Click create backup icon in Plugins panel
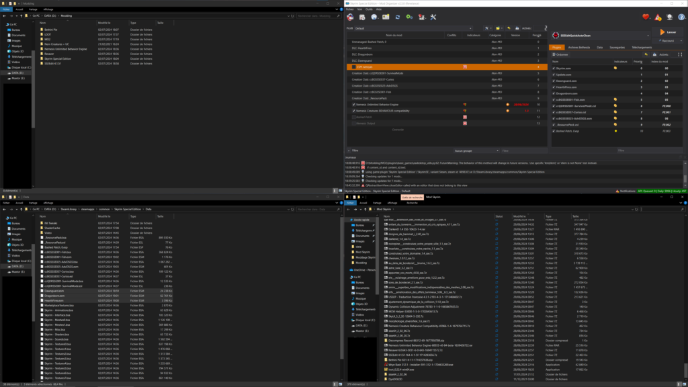688x387 pixels. tap(654, 54)
